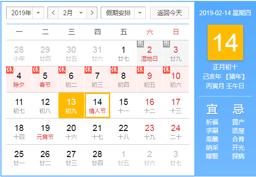Click the large orange 14 day tile
Image resolution: width=256 pixels, height=177 pixels.
(x=225, y=42)
